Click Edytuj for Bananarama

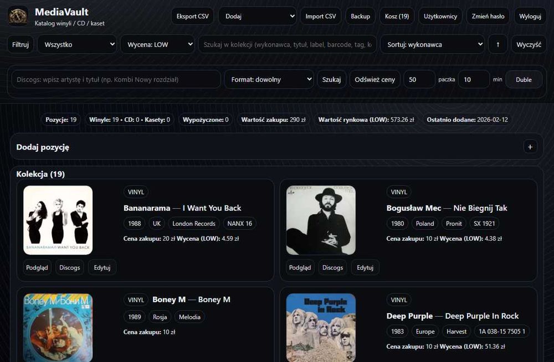click(102, 267)
